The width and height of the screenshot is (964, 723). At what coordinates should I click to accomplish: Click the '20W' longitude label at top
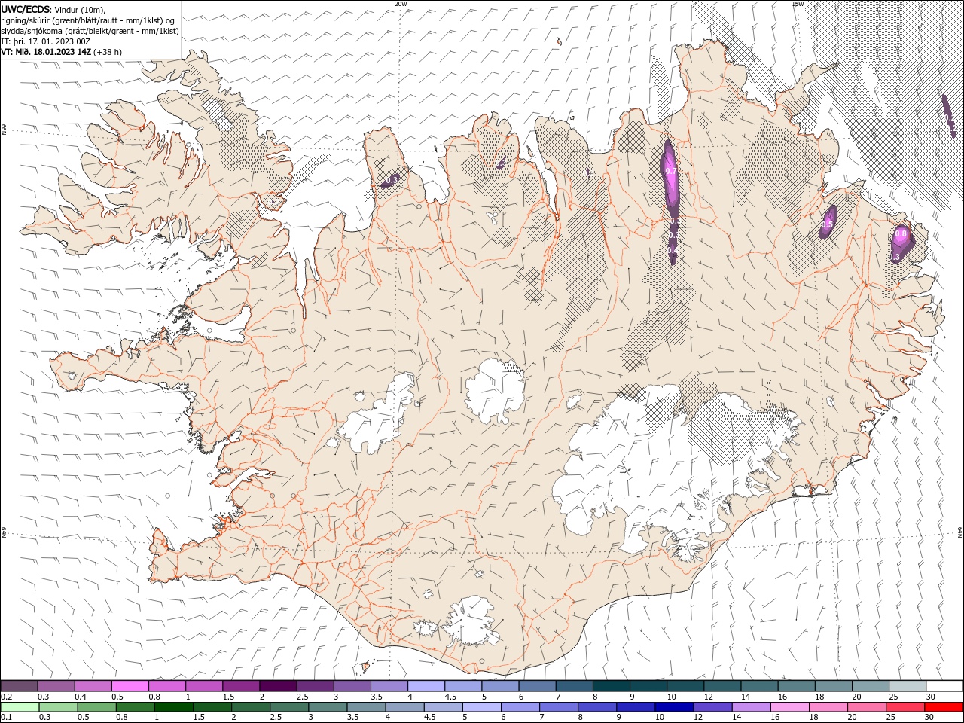click(401, 4)
